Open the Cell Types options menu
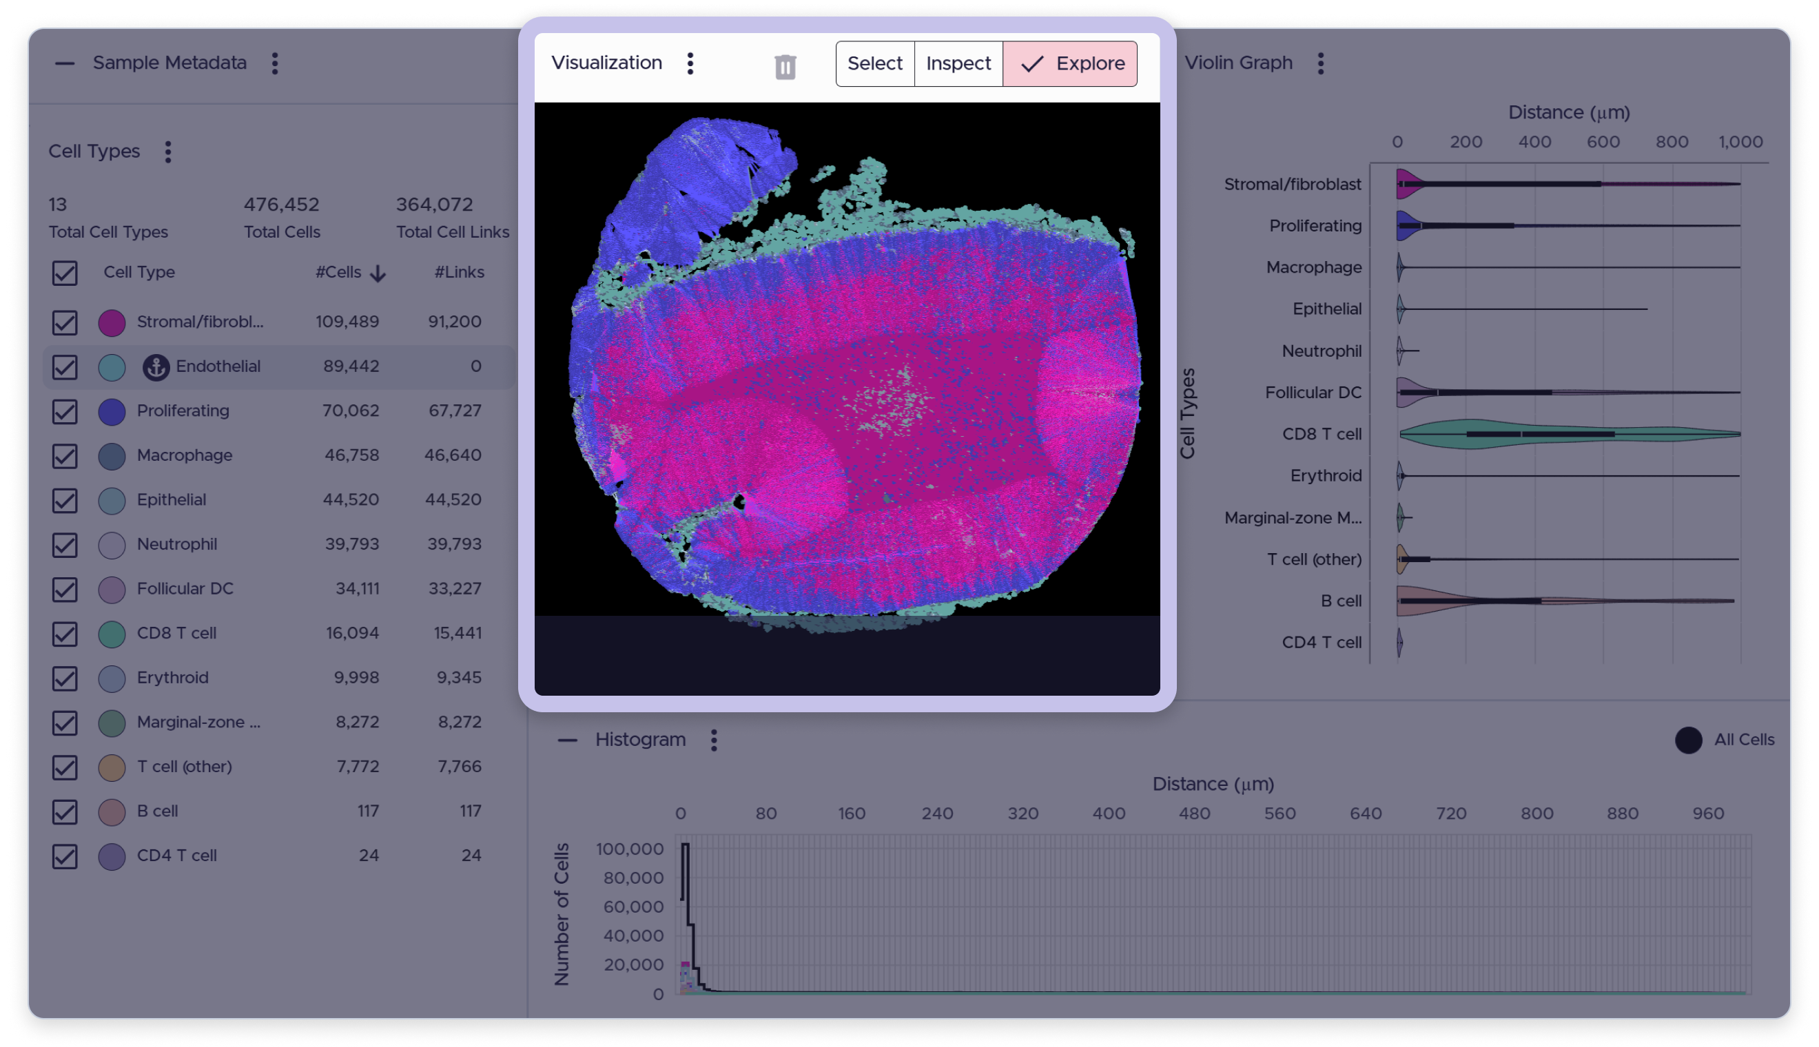The height and width of the screenshot is (1047, 1819). click(x=167, y=152)
